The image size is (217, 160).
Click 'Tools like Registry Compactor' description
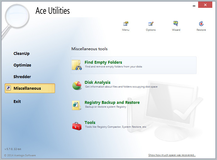[116, 127]
